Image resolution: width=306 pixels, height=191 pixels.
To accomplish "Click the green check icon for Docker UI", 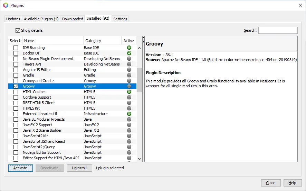I will [x=129, y=53].
